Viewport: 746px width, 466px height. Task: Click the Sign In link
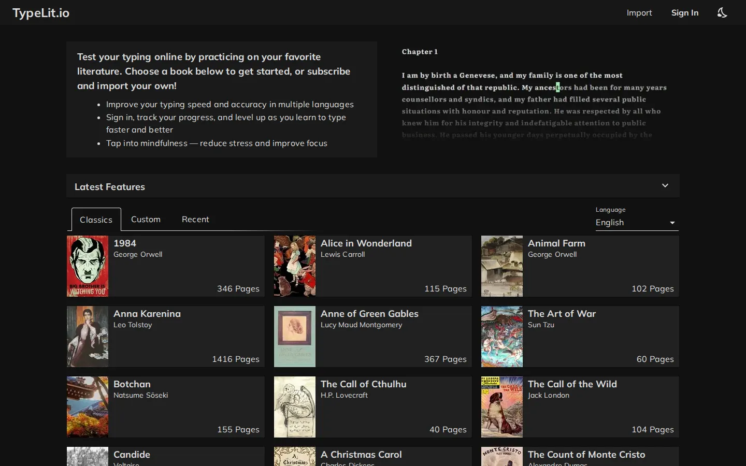(x=685, y=13)
